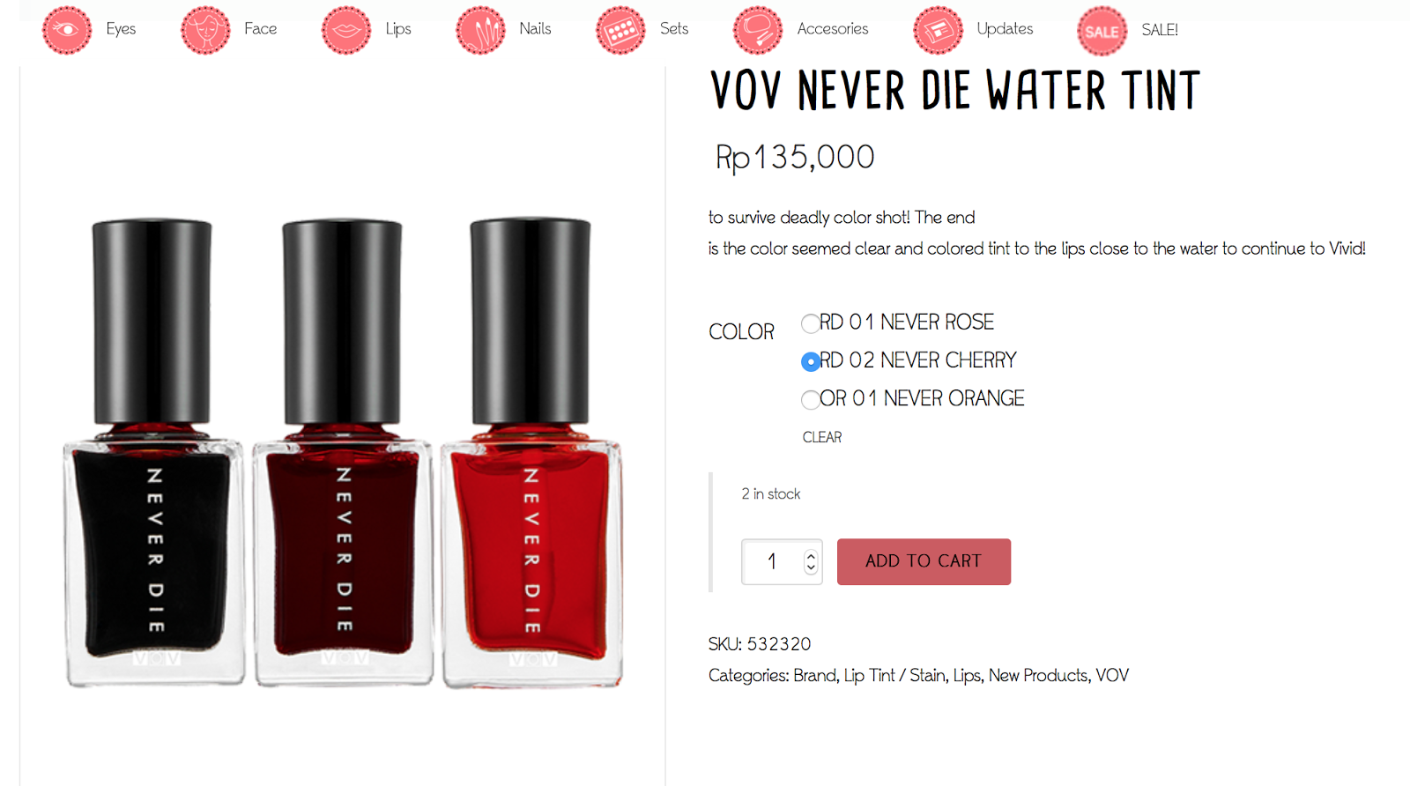Screen dimensions: 1410x786
Task: Open the Accesories category icon
Action: 758,30
